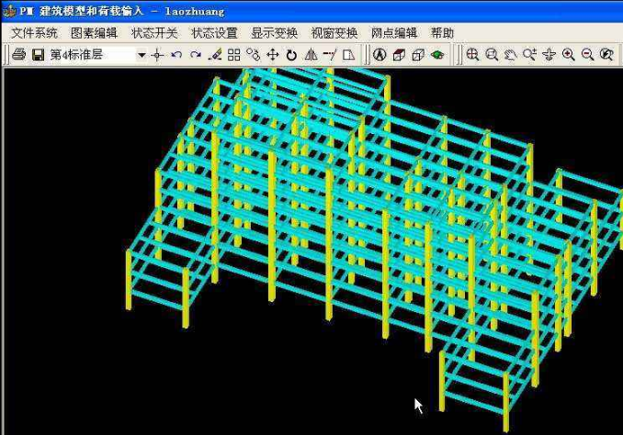
Task: Open the 视窗变换 menu
Action: 334,33
